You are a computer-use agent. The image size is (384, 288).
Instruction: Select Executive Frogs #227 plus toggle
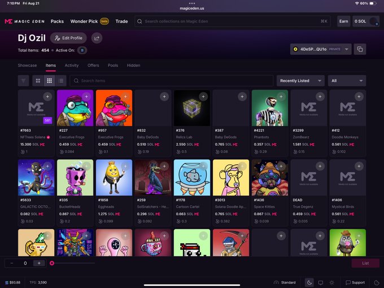(86, 97)
